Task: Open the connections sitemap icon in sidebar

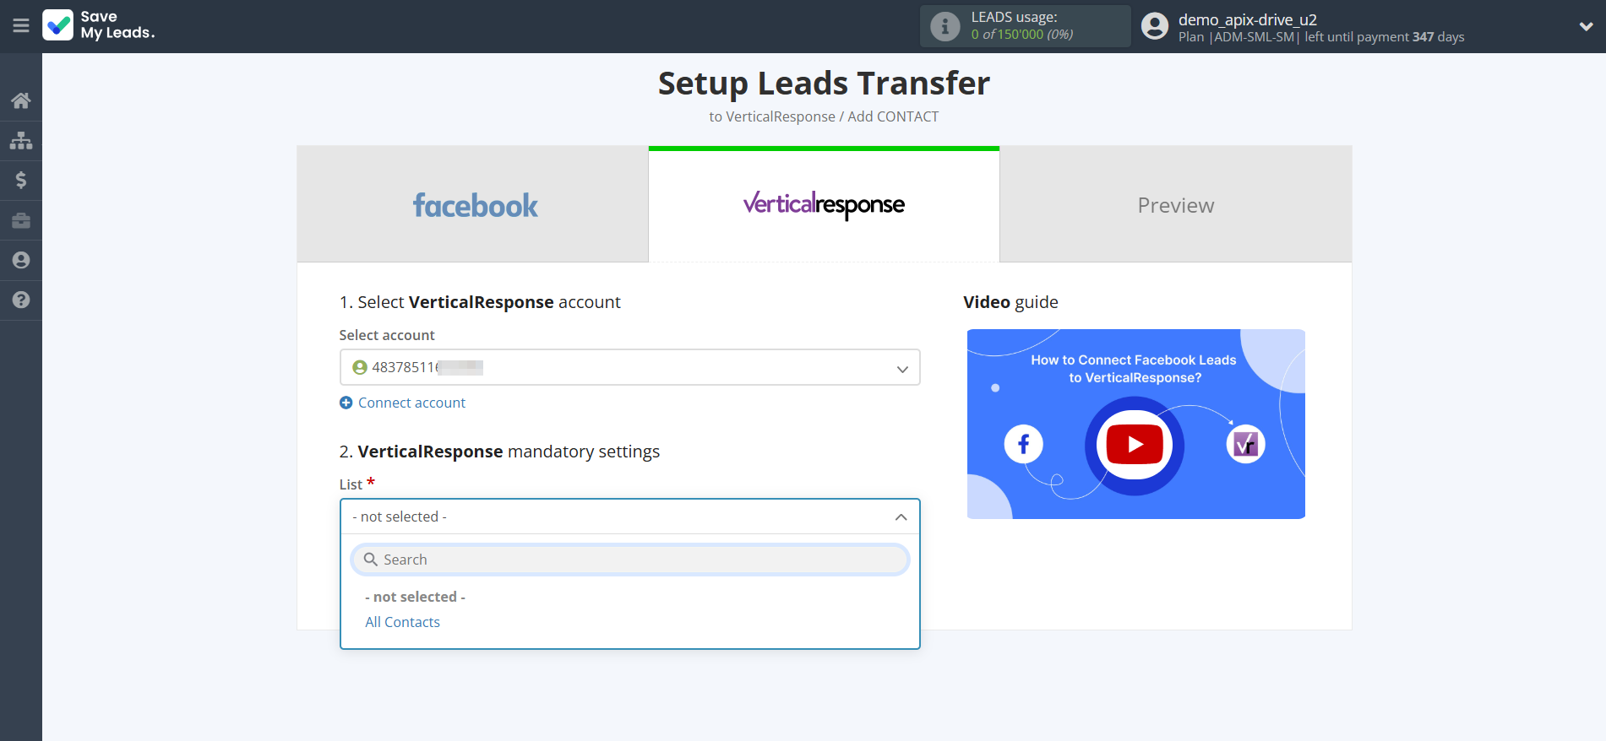Action: click(21, 140)
